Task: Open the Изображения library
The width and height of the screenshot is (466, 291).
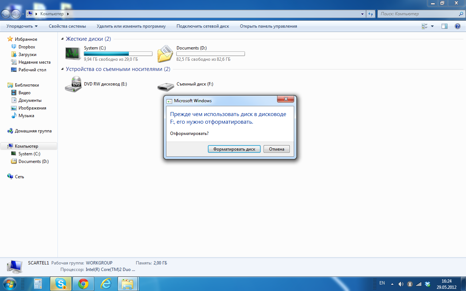Action: [32, 108]
